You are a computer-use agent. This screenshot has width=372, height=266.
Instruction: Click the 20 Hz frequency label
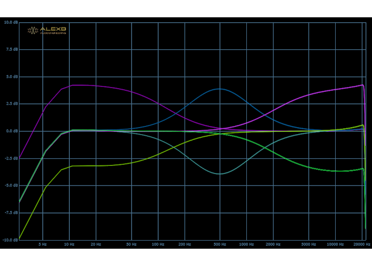tap(96, 244)
